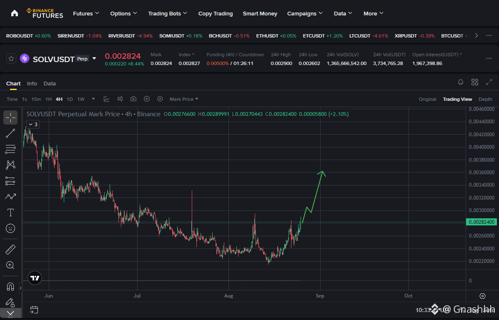Open the chart layout grid icon
The width and height of the screenshot is (499, 320).
tap(474, 82)
